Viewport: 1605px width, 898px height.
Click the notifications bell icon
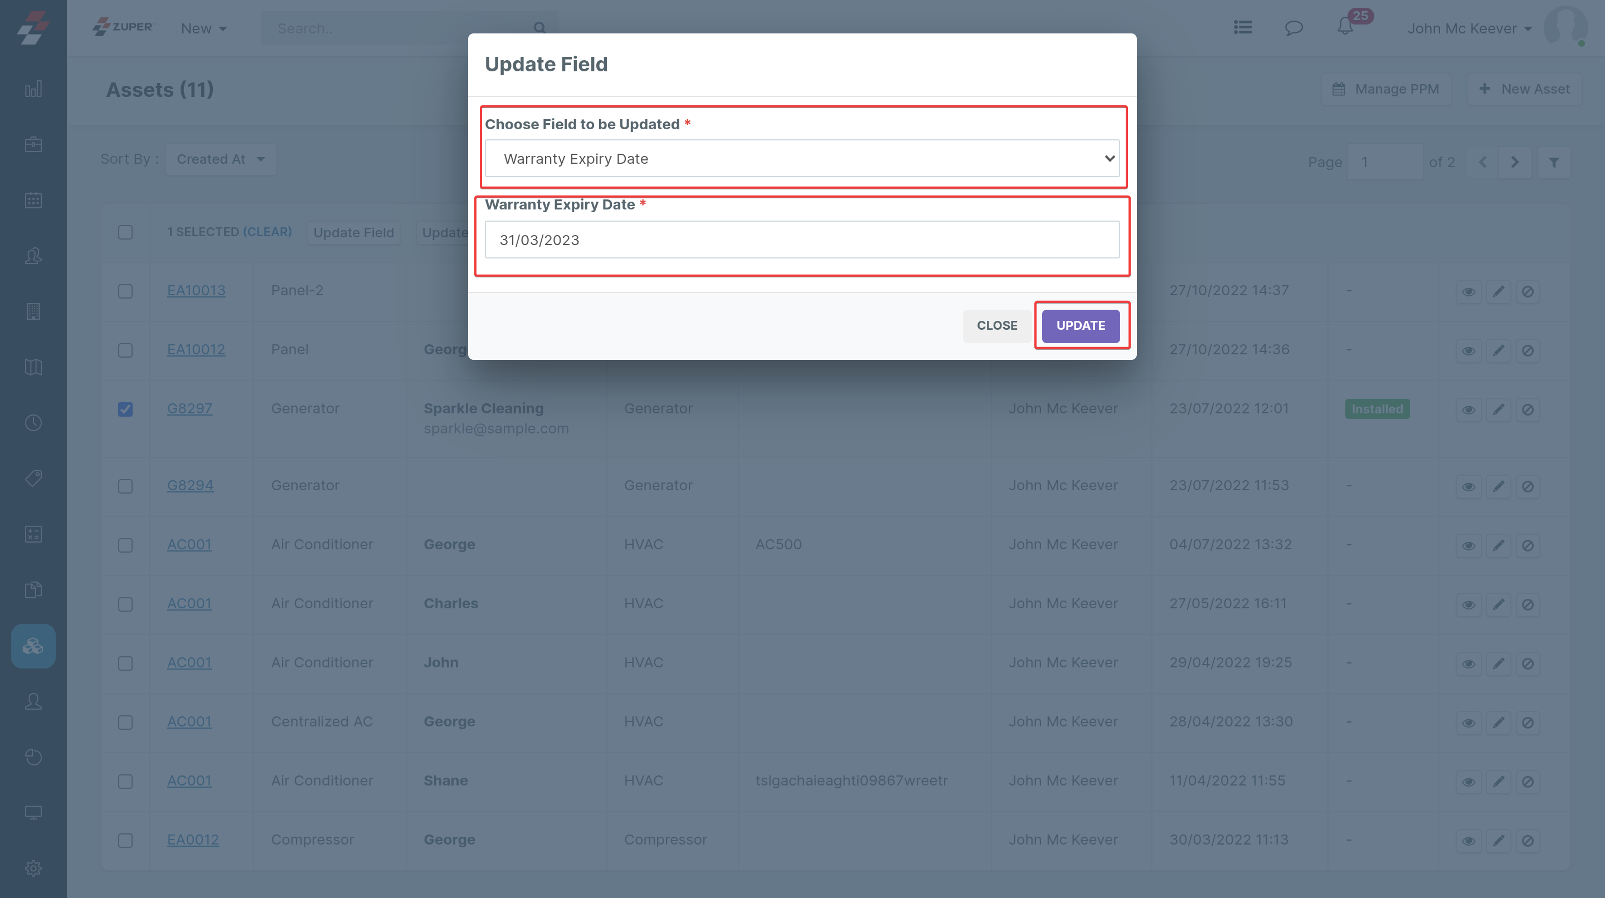point(1345,27)
